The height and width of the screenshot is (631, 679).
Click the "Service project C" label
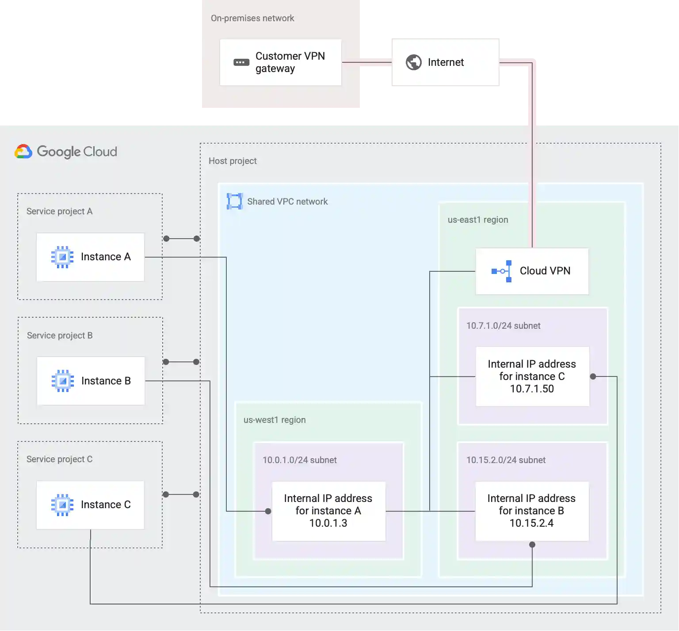pyautogui.click(x=60, y=459)
